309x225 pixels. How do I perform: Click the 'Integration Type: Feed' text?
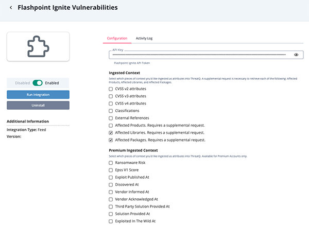click(x=26, y=130)
